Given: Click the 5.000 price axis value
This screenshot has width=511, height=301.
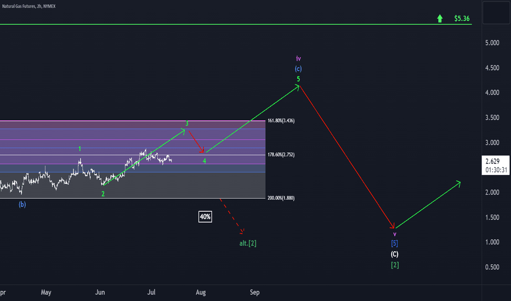Looking at the screenshot, I should (x=492, y=43).
